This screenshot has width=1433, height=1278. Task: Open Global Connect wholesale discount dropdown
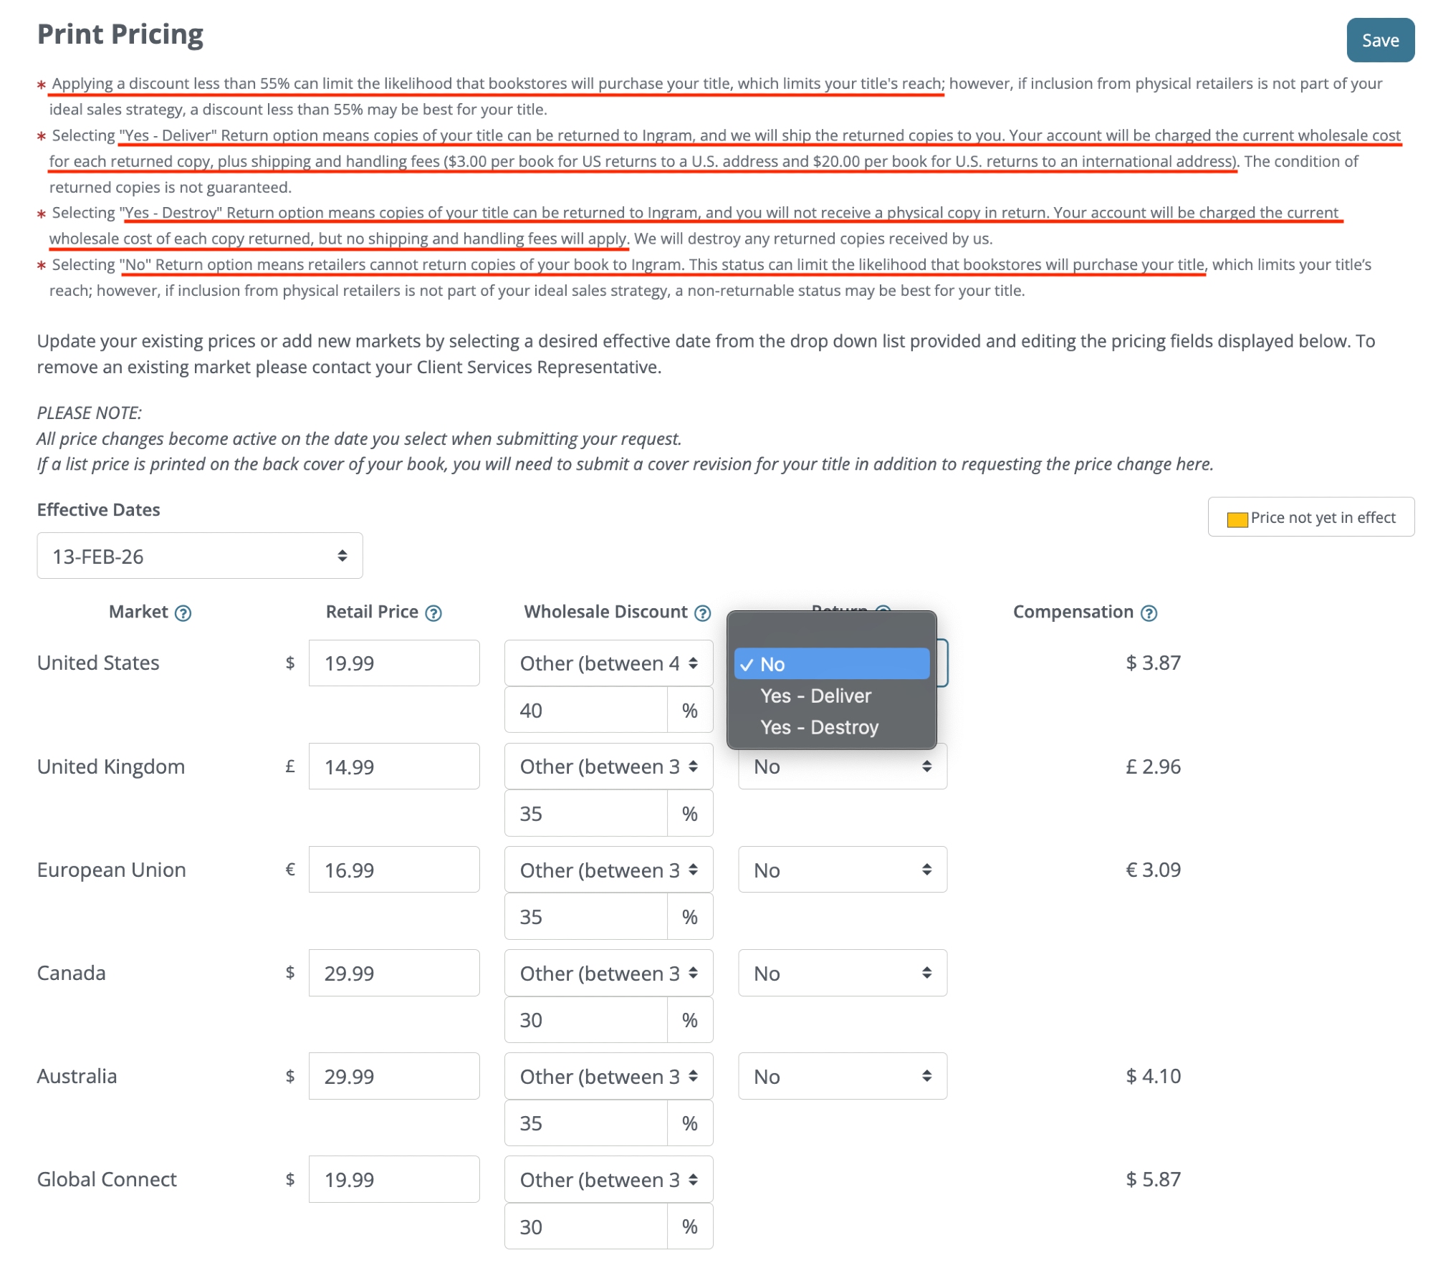pyautogui.click(x=608, y=1179)
